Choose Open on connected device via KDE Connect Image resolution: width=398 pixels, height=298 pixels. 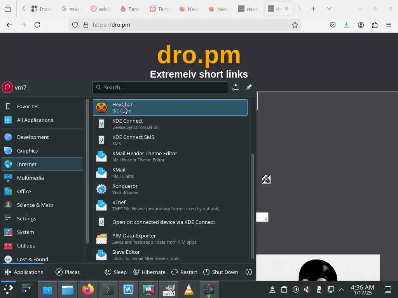(x=170, y=222)
